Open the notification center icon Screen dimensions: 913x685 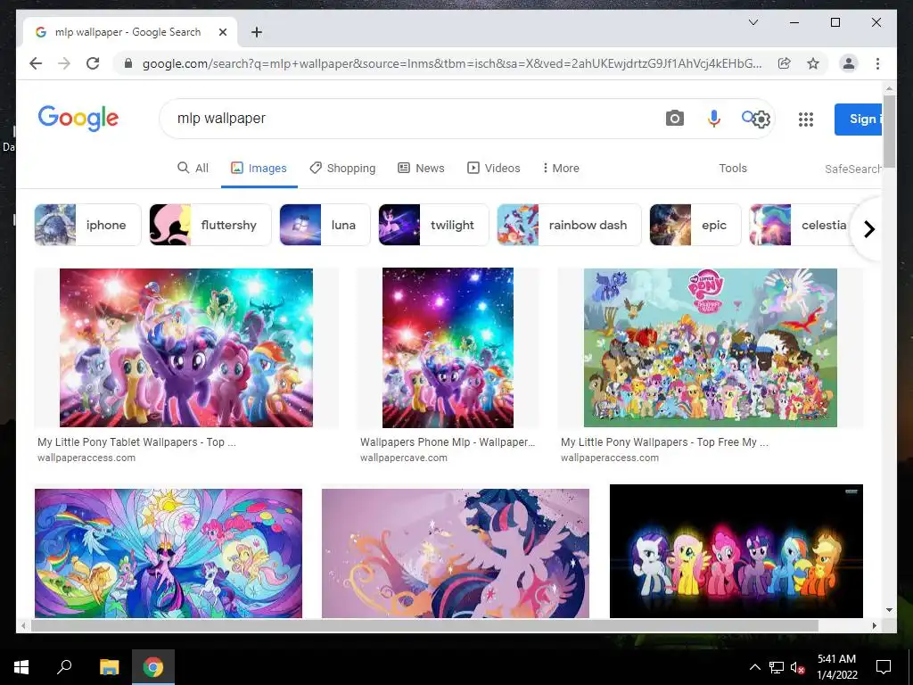(884, 667)
